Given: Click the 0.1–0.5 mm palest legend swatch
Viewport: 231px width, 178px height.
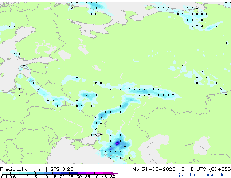Looking at the screenshot, I should [x=6, y=173].
